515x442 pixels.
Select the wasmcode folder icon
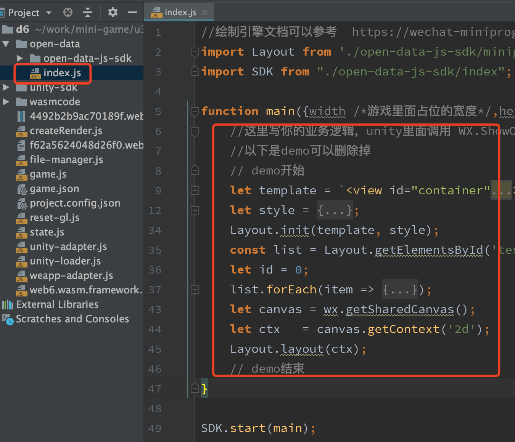click(x=21, y=102)
